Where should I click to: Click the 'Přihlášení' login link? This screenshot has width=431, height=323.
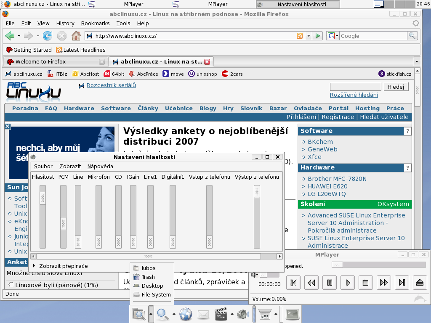pos(301,117)
